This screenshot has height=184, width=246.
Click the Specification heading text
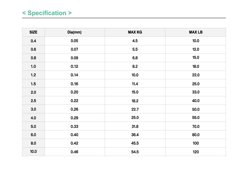coord(47,13)
